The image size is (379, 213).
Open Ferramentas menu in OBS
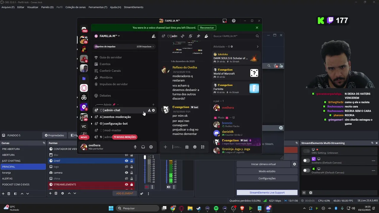click(x=98, y=7)
